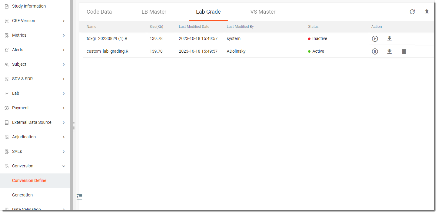Screen dimensions: 438x214
Task: Click the SDV & SDR sidebar icon
Action: 7,79
